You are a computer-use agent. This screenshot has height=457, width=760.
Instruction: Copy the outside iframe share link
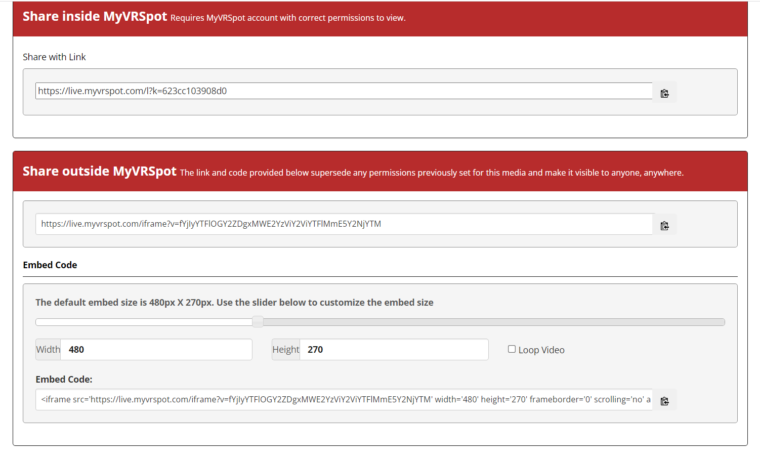coord(664,225)
